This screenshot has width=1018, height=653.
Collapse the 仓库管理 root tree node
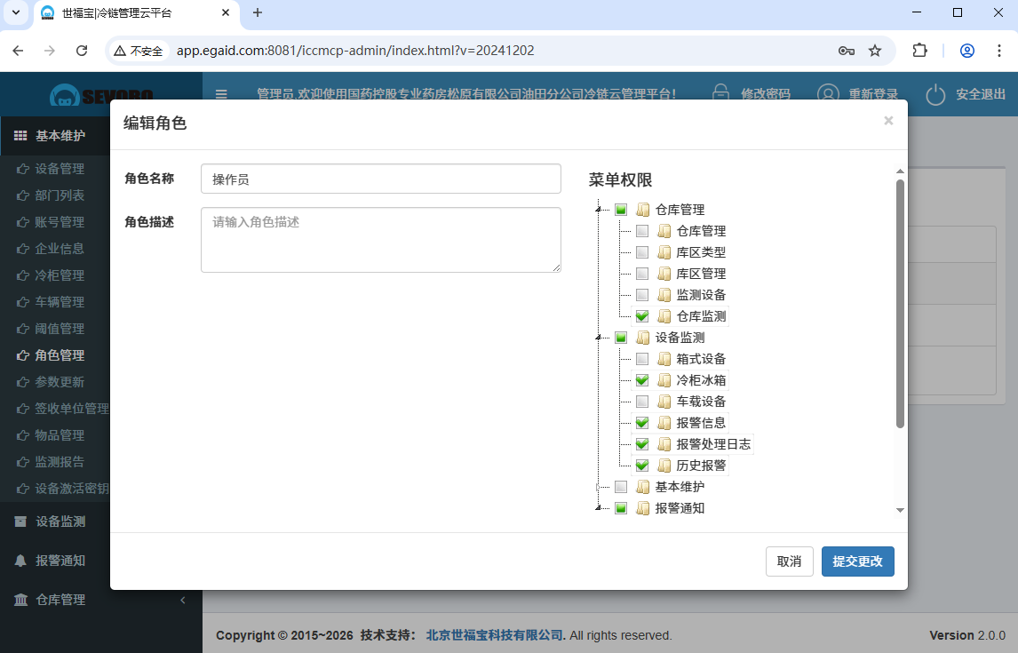click(x=600, y=210)
